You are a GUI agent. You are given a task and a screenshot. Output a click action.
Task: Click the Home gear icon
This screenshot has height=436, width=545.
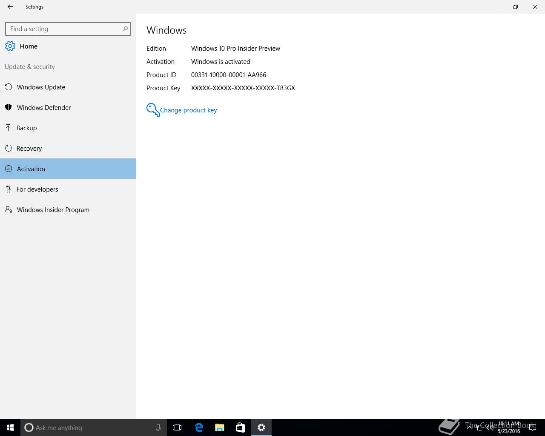tap(10, 46)
